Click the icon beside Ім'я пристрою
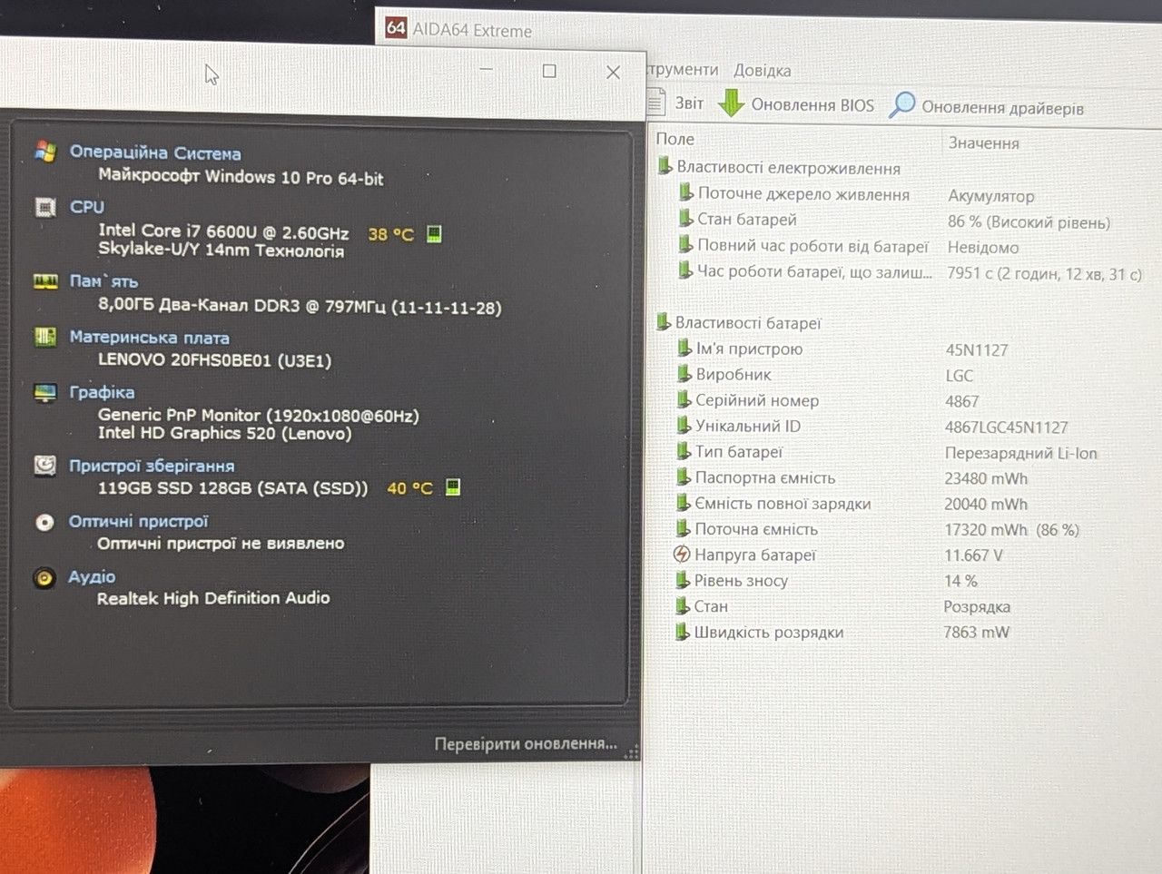Viewport: 1162px width, 874px height. point(684,348)
